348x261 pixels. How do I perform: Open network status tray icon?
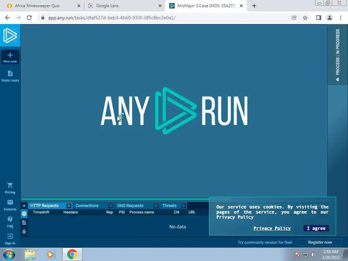[x=306, y=255]
